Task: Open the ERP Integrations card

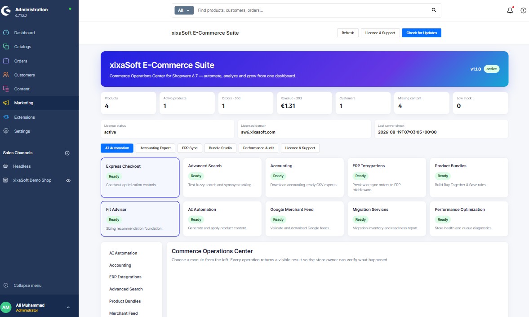Action: 387,178
